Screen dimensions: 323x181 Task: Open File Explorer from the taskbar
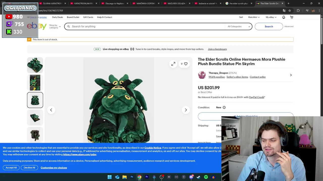click(x=124, y=177)
